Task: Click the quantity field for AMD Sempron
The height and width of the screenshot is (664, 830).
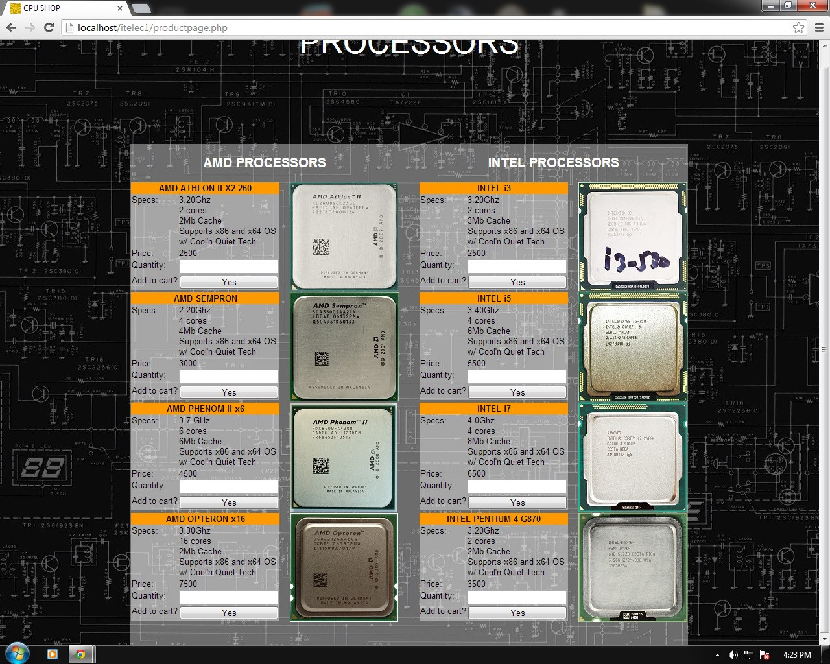Action: pos(228,377)
